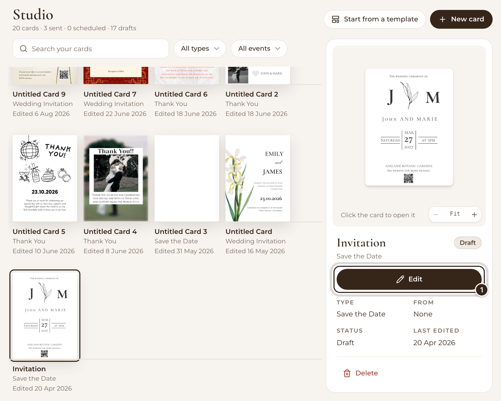Image resolution: width=501 pixels, height=401 pixels.
Task: Select red Untitled Card 7 thumbnail
Action: [116, 75]
